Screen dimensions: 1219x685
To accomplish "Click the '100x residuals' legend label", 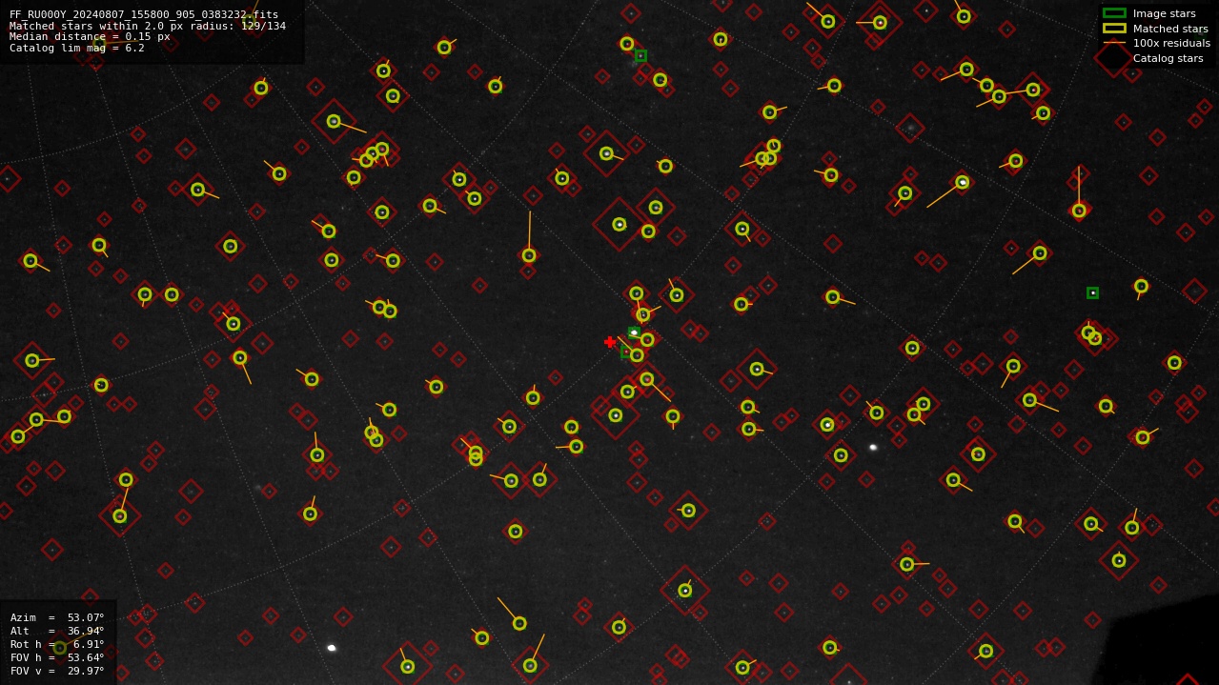I will pyautogui.click(x=1171, y=43).
